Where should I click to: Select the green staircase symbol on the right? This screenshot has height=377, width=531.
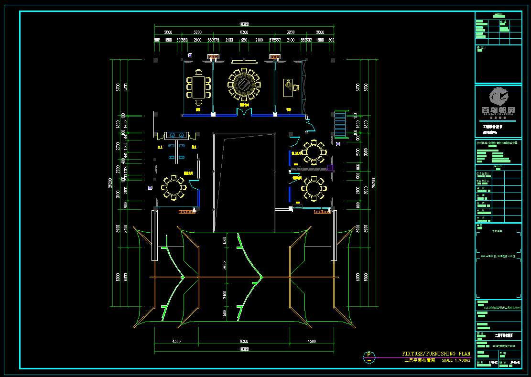[x=341, y=124]
